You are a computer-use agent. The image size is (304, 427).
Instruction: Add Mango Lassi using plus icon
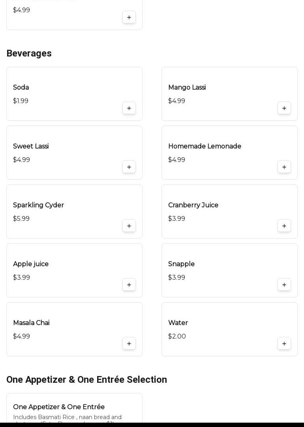point(284,108)
